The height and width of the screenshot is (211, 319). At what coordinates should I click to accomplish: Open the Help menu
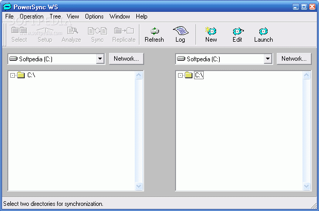click(x=141, y=16)
